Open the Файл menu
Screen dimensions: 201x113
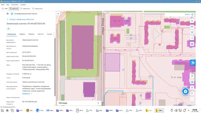pyautogui.click(x=3, y=5)
